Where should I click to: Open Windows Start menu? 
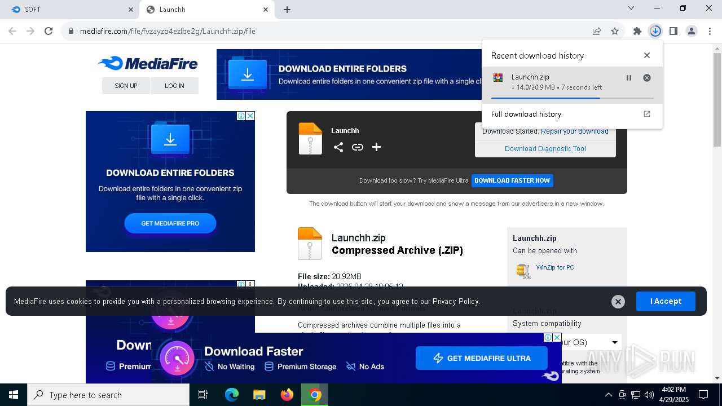click(x=14, y=395)
